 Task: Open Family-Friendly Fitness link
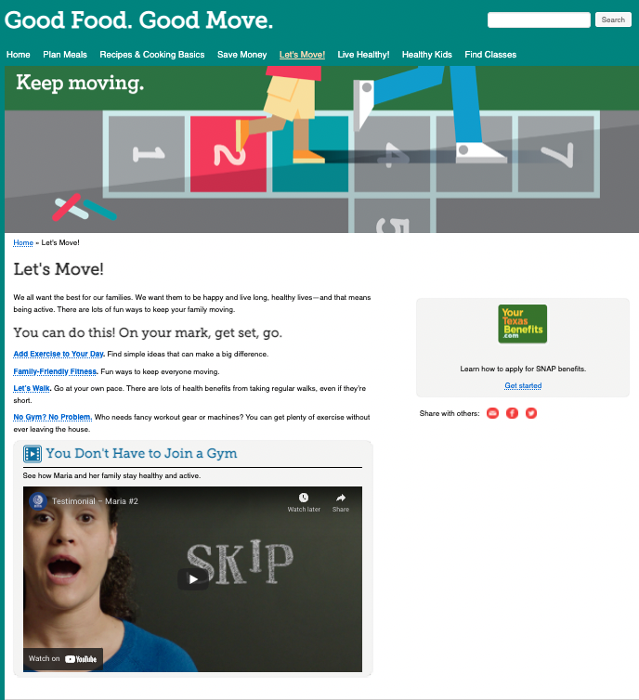pos(55,371)
